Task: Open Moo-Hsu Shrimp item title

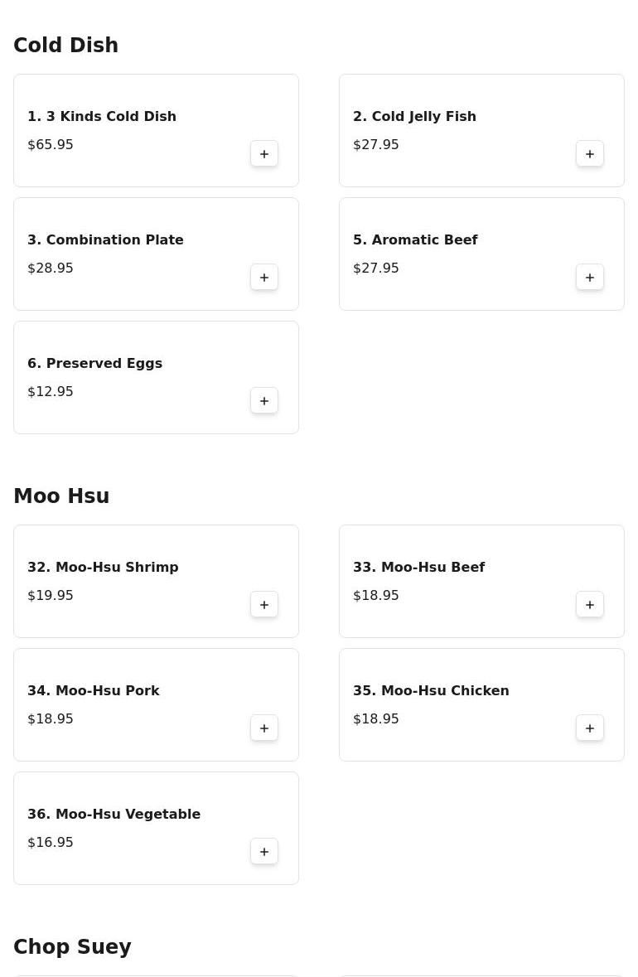Action: [x=103, y=567]
